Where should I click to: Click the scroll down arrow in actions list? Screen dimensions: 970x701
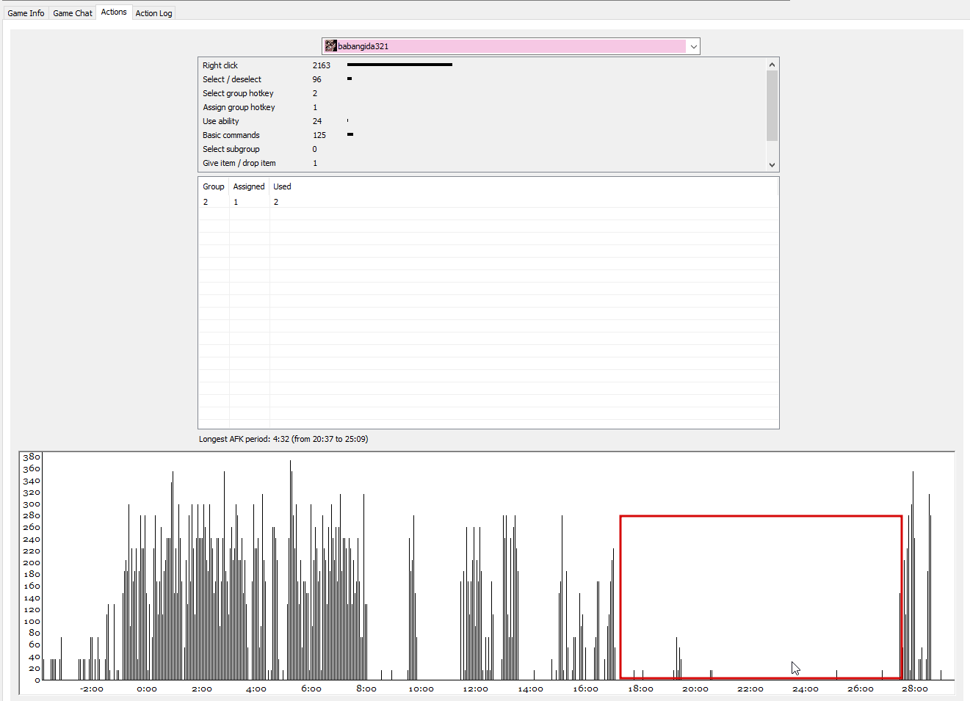[772, 165]
